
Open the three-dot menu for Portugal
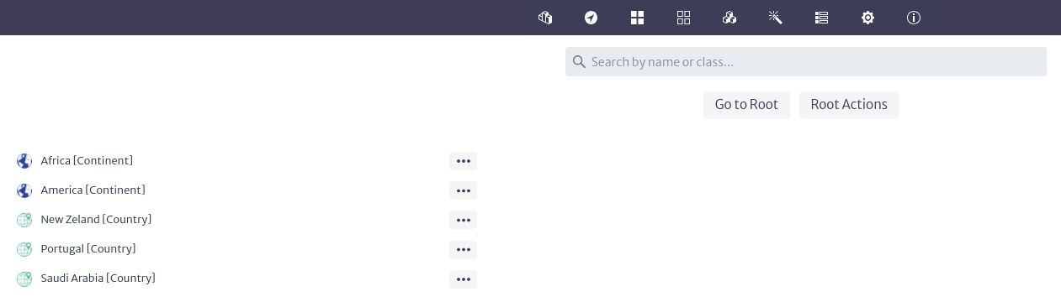[x=463, y=249]
